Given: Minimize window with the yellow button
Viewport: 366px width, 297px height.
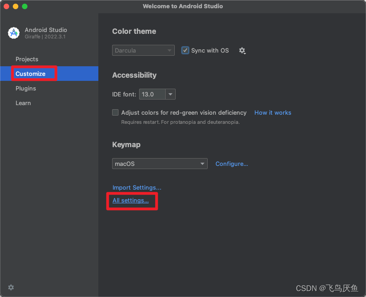Looking at the screenshot, I should click(16, 6).
